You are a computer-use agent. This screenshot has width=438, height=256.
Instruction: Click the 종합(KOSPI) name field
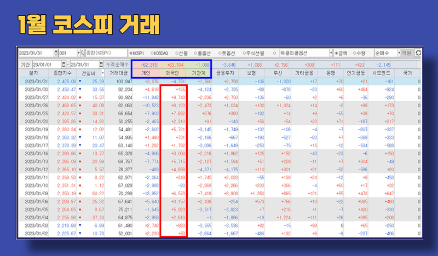pos(106,53)
